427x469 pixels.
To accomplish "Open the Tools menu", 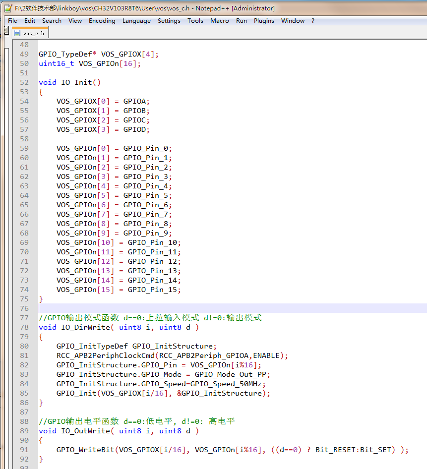I will click(x=195, y=21).
